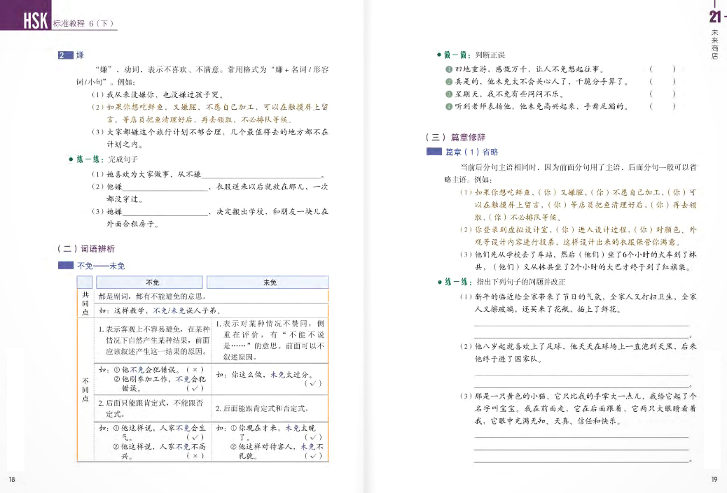This screenshot has width=727, height=493.
Task: Click the blue bar beside 篇章（1）省略 heading
Action: click(434, 152)
